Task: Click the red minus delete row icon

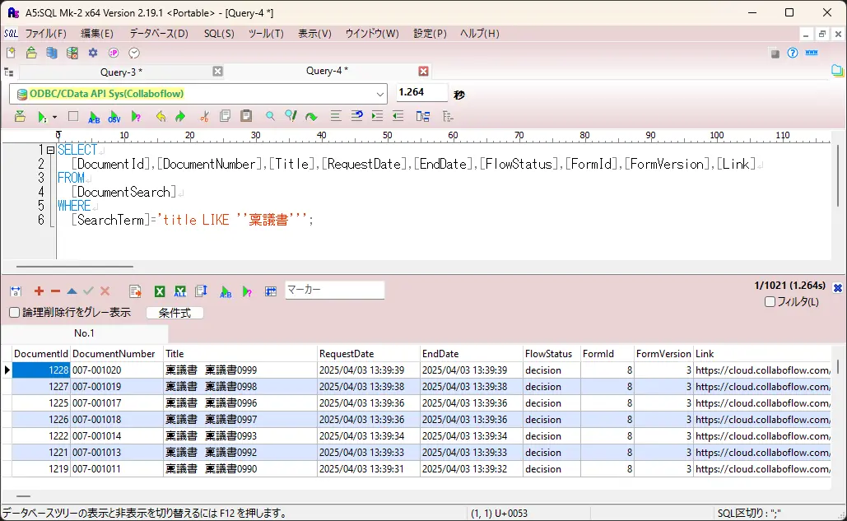Action: tap(55, 291)
